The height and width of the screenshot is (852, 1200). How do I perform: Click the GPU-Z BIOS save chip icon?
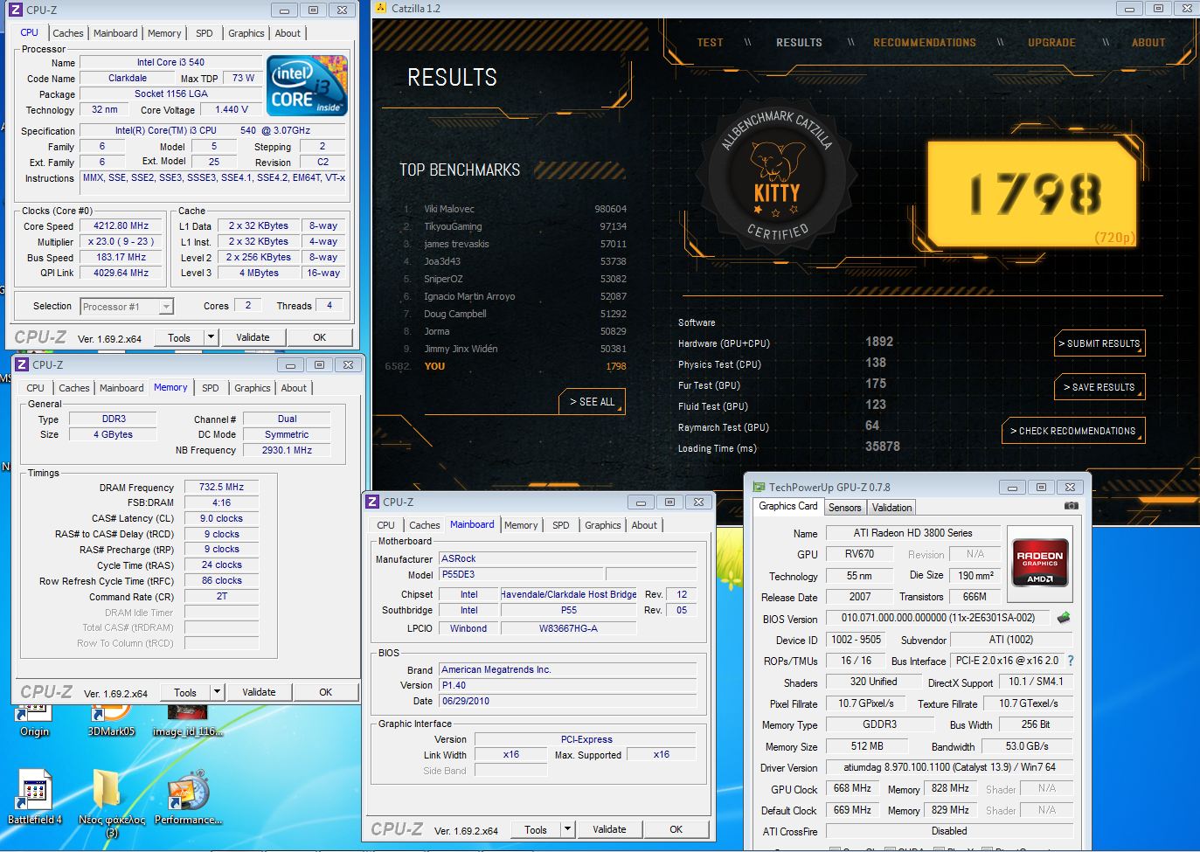(1064, 618)
